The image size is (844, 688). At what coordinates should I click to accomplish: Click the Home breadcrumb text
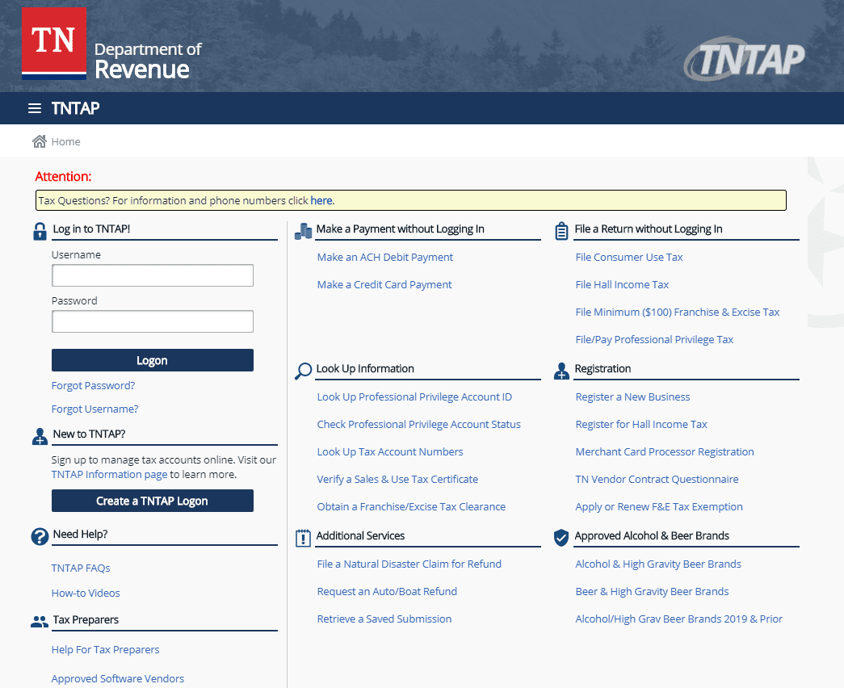(x=65, y=141)
